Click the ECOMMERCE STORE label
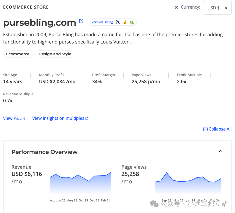The image size is (235, 213). click(x=26, y=7)
